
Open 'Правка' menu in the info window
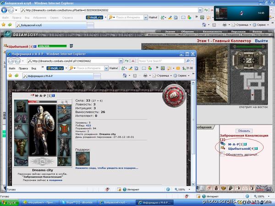[x=23, y=68]
